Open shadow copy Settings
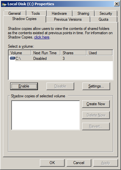This screenshot has height=170, width=121. pos(96,86)
